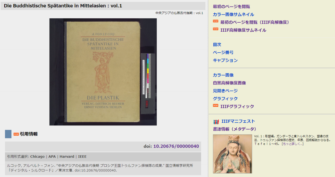Open 最初のページを閲覧（IIIF高解像度） link
This screenshot has height=177, width=335.
pyautogui.click(x=256, y=22)
